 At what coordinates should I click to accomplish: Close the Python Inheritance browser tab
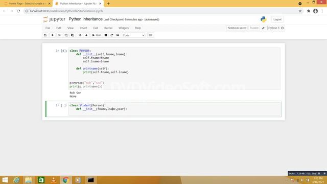pos(100,4)
